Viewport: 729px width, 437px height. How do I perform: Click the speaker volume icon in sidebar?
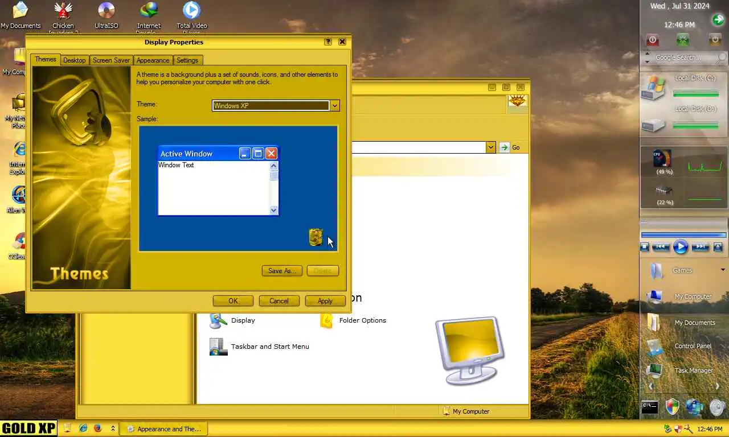tap(718, 407)
